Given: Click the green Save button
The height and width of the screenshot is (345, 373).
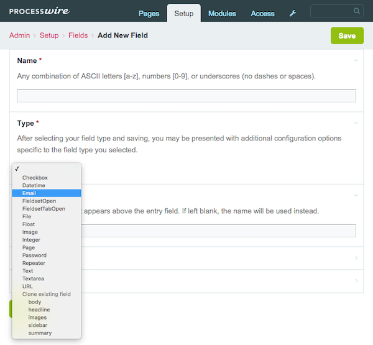Looking at the screenshot, I should coord(347,35).
